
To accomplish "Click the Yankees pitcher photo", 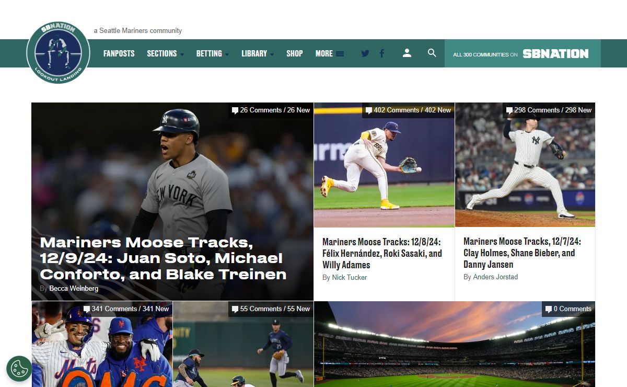I will coord(525,165).
